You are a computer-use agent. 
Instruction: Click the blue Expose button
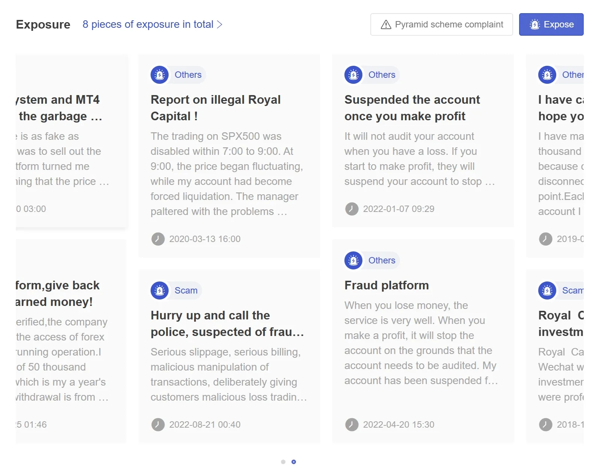(x=551, y=24)
